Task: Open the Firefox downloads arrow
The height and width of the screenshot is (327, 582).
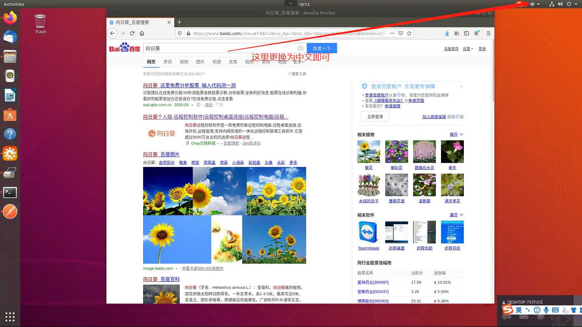Action: 447,33
